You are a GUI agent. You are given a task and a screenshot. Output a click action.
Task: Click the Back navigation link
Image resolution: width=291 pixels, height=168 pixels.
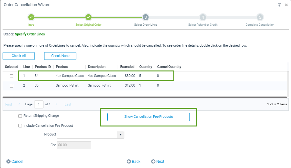click(133, 162)
